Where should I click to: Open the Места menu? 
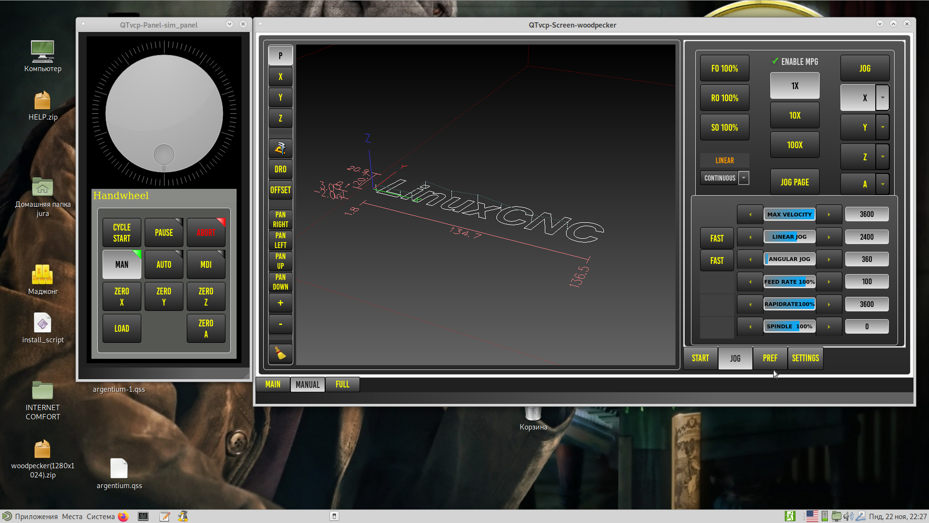[72, 516]
